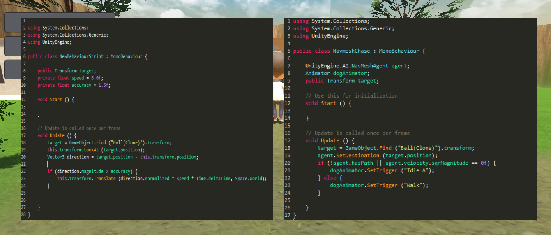Click 'using UnityEngine;' line in left panel
The image size is (551, 235).
[50, 42]
